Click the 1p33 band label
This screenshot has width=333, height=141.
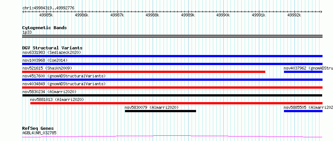27,33
